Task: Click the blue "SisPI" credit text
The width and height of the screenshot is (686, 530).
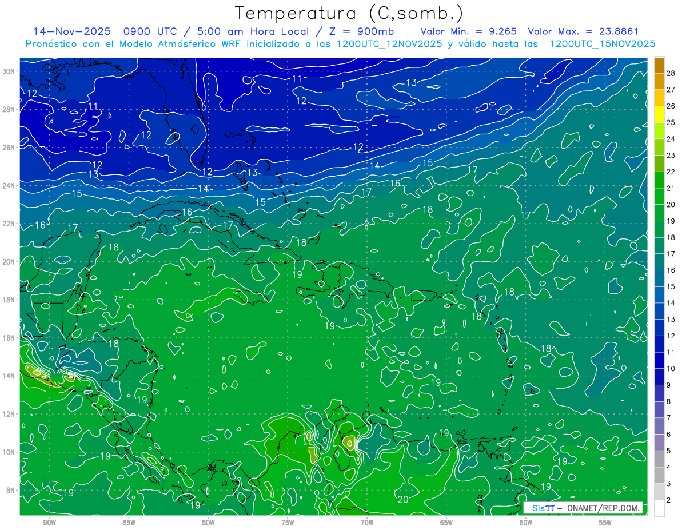Action: [543, 508]
